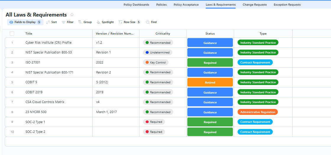Open Fields to Display eye icon
The height and width of the screenshot is (155, 331).
[12, 22]
